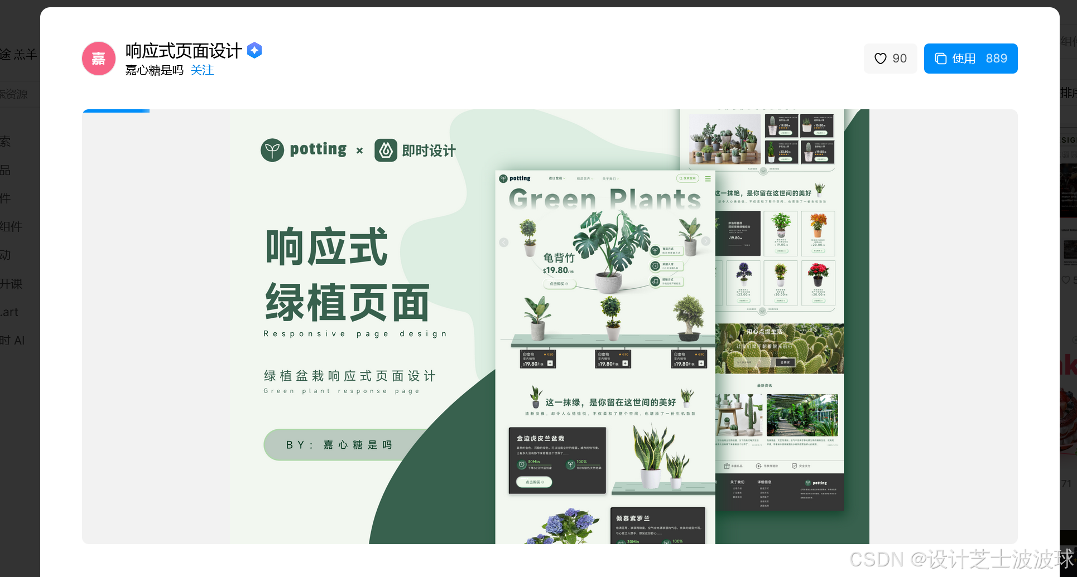Click 组件 item in background sidebar
Viewport: 1077px width, 577px height.
[x=11, y=227]
